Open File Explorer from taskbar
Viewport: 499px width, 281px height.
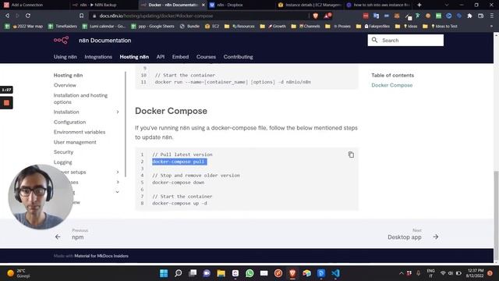pos(221,273)
